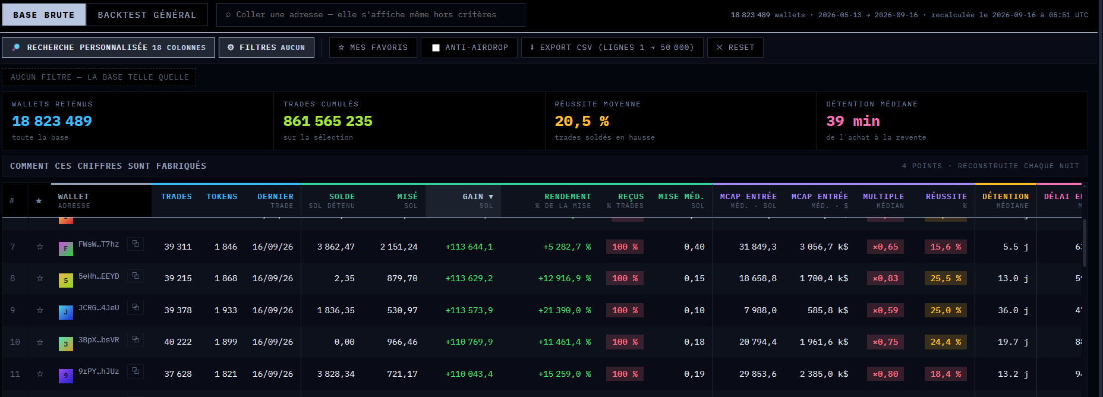Click the ×0,65 multiple badge
Image resolution: width=1103 pixels, height=397 pixels.
tap(885, 247)
